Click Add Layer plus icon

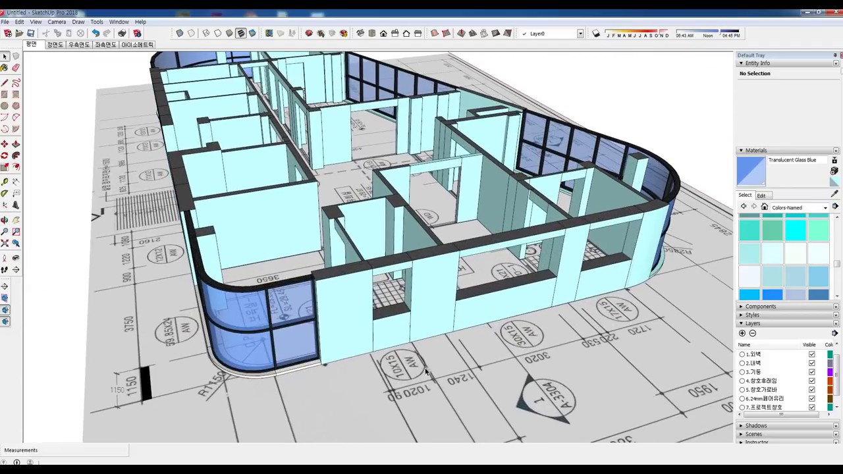coord(742,333)
